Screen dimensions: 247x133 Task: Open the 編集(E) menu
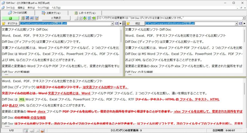(21, 8)
